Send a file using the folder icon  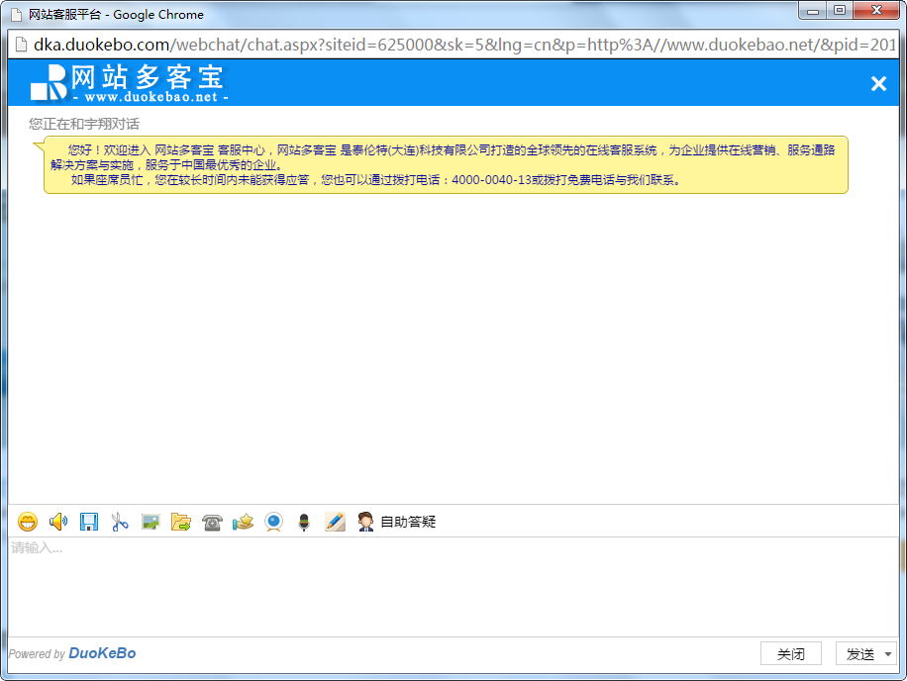181,522
